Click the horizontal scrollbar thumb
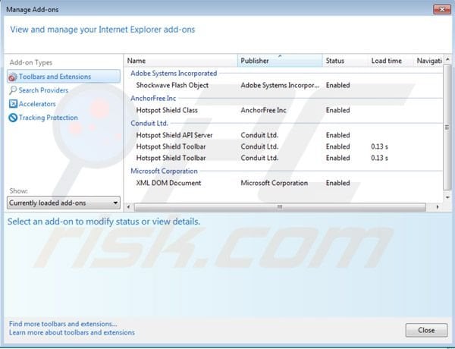Screen dimensions: 455x349 coord(280,207)
